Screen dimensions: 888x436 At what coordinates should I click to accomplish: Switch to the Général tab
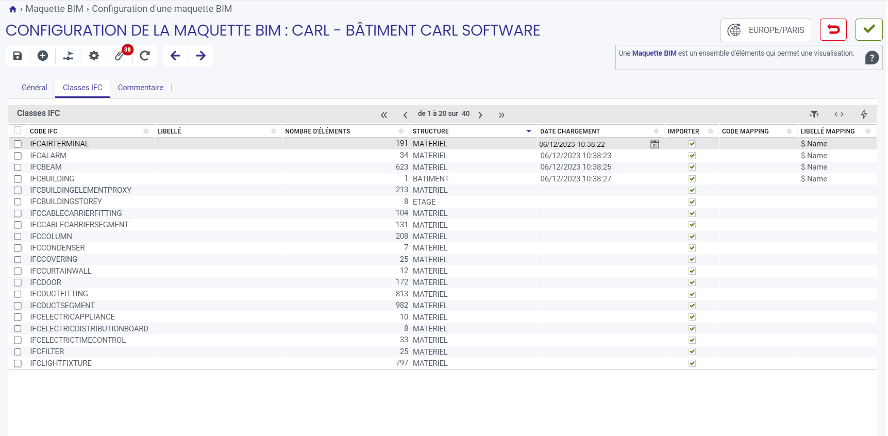[35, 88]
